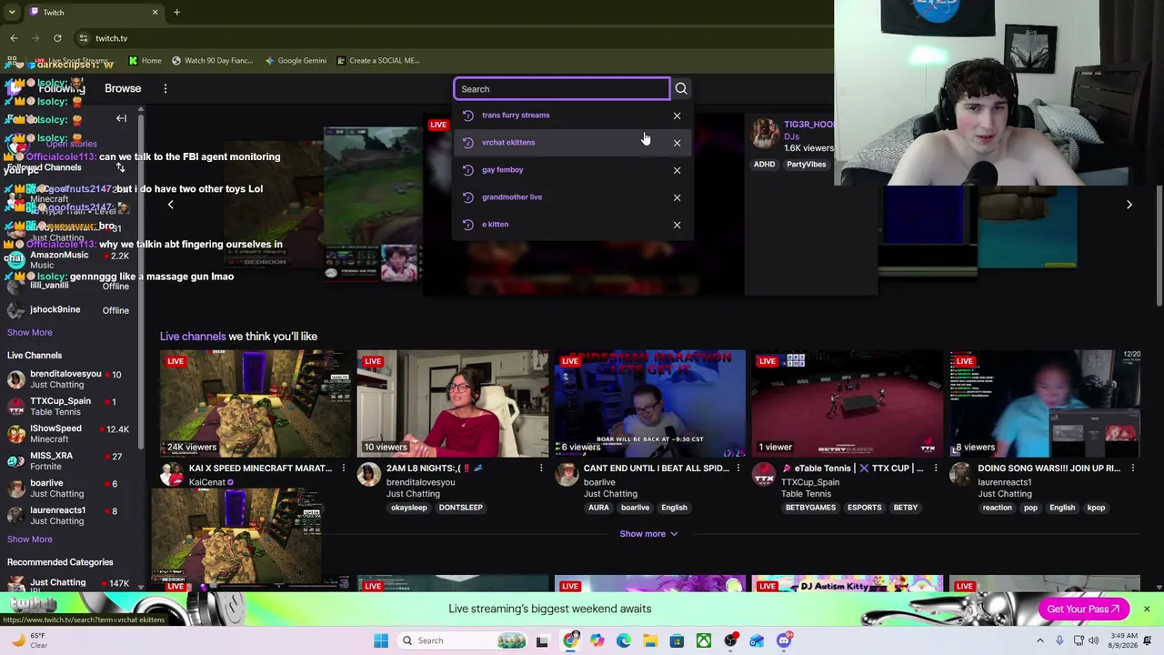Click the kpop tag
The image size is (1164, 655).
coord(1096,508)
